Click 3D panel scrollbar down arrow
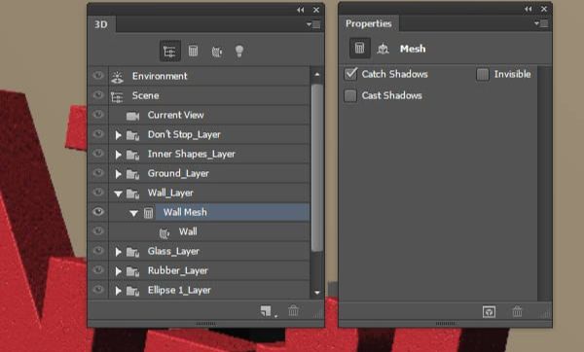 (x=317, y=293)
